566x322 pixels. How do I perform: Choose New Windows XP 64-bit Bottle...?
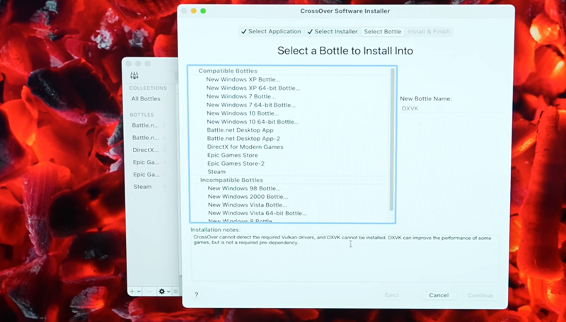253,88
